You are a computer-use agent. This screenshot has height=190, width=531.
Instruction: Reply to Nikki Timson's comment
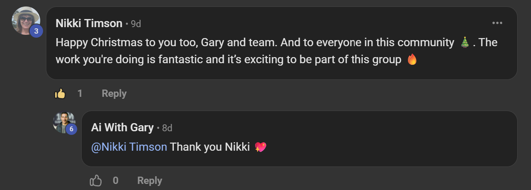pyautogui.click(x=114, y=94)
